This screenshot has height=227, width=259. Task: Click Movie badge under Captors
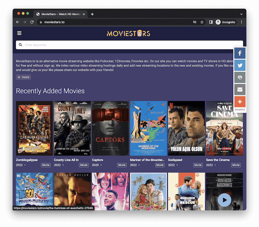coord(122,165)
